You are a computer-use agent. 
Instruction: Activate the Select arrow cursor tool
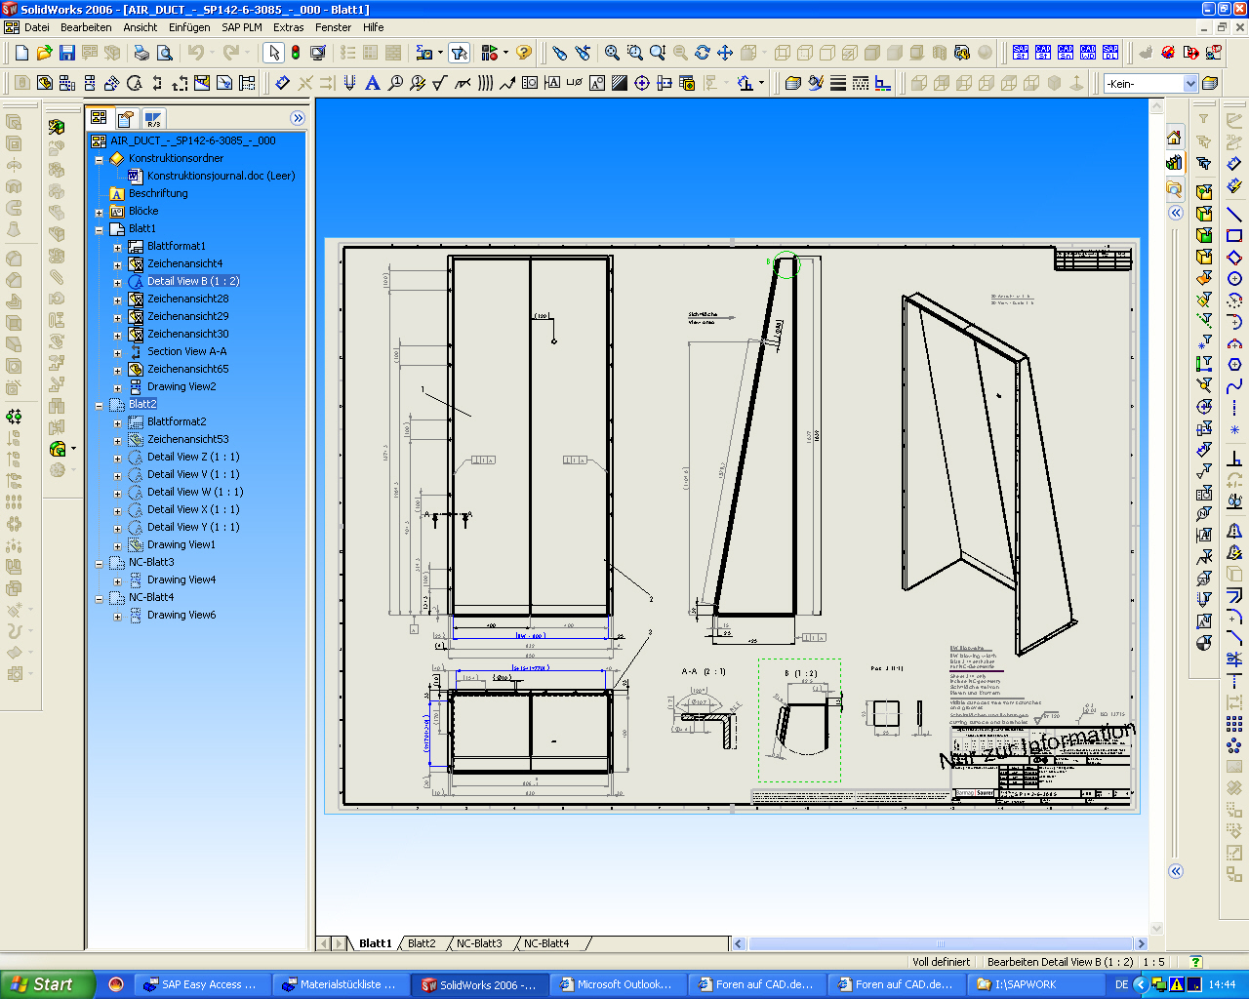pos(273,53)
